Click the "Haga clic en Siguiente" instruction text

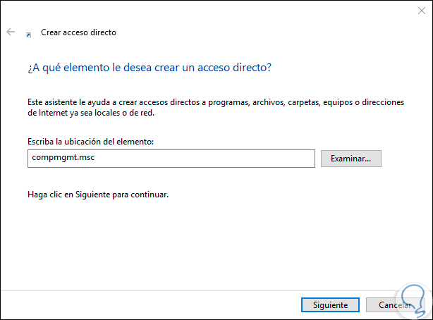click(x=98, y=192)
